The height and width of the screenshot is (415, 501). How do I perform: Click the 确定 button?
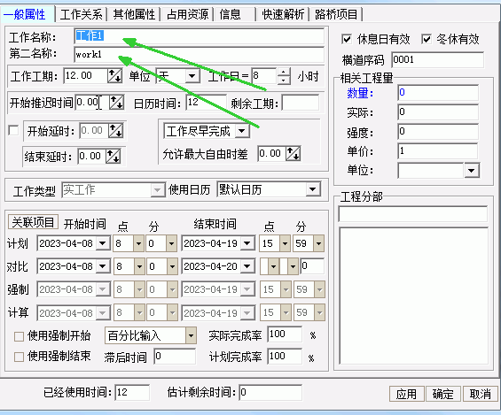click(442, 394)
